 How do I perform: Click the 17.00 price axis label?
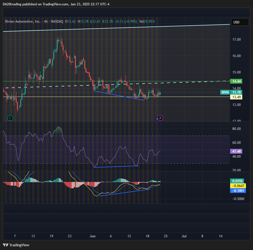click(236, 40)
